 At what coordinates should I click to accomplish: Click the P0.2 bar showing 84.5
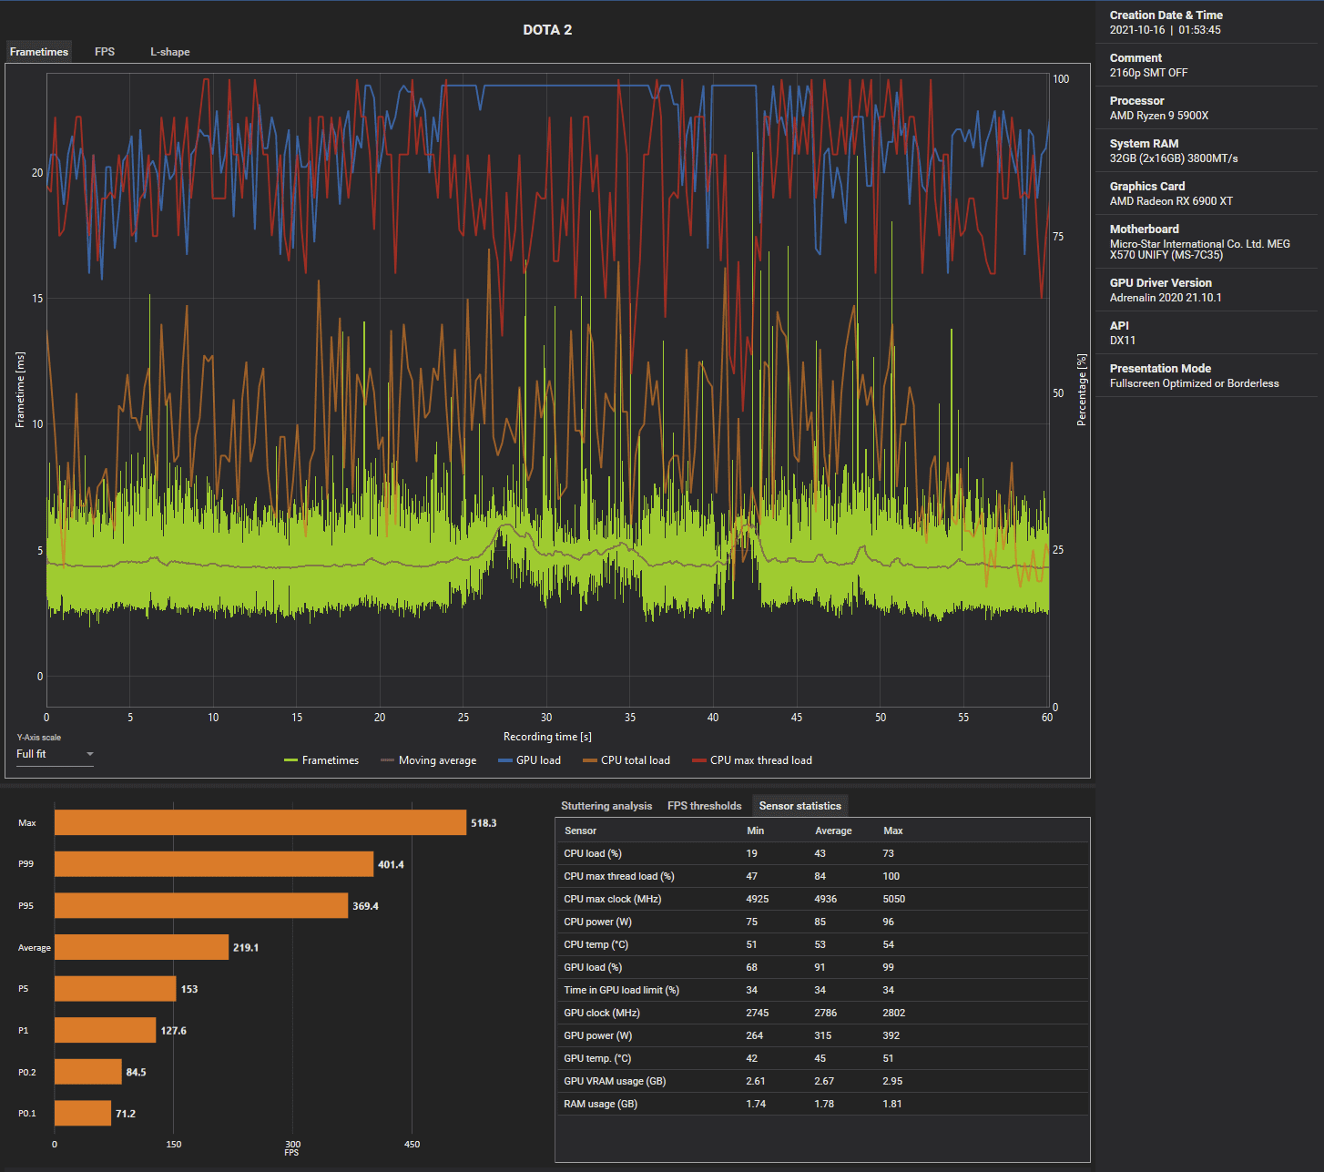pyautogui.click(x=88, y=1072)
